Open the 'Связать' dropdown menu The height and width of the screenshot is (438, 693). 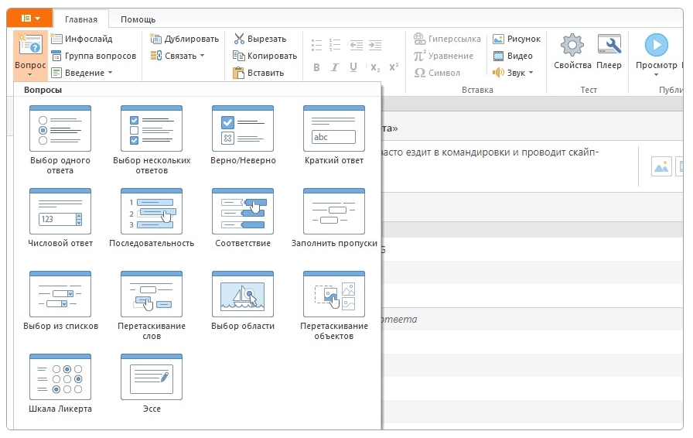tap(178, 56)
